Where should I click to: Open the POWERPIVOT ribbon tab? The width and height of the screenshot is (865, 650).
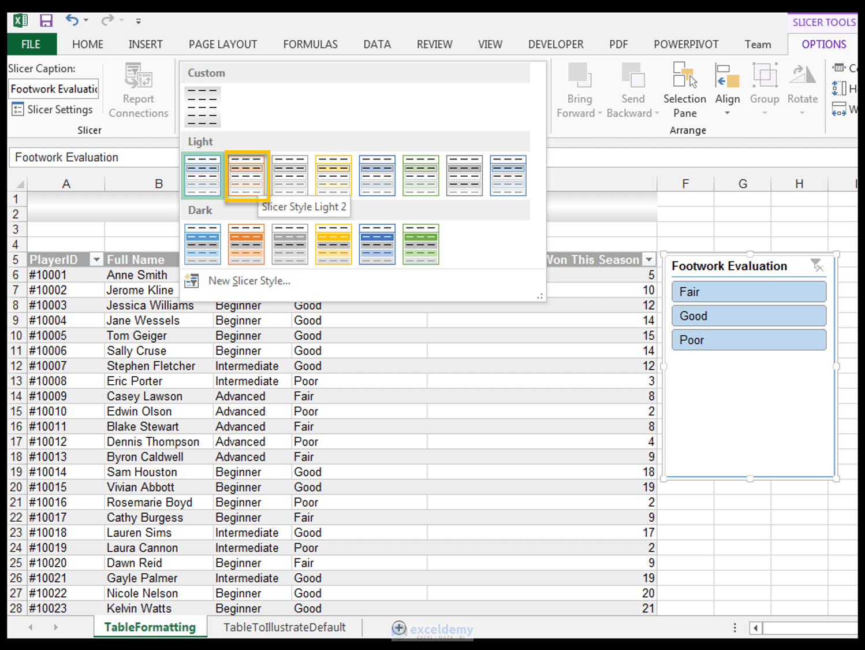tap(686, 44)
